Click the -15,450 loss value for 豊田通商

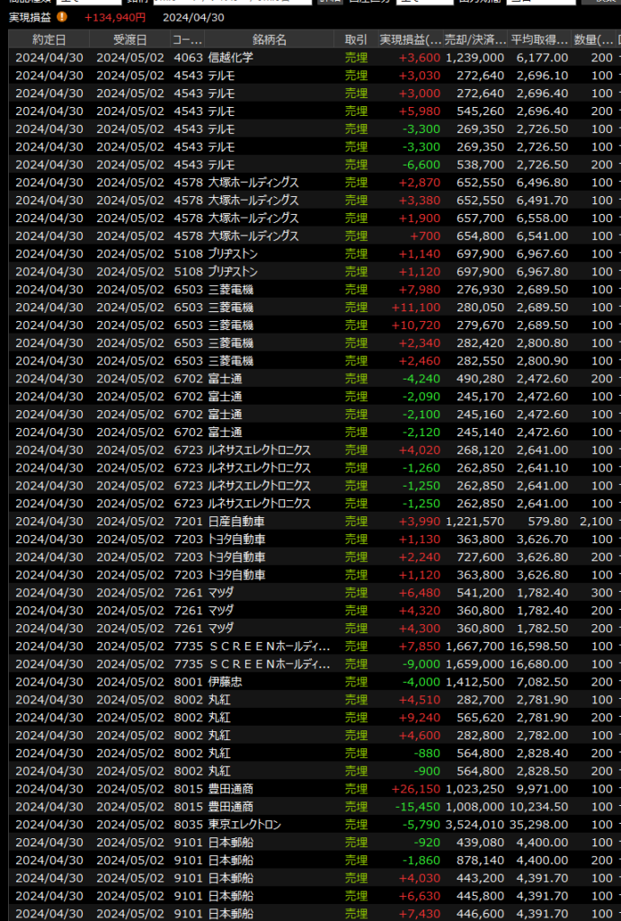[414, 807]
